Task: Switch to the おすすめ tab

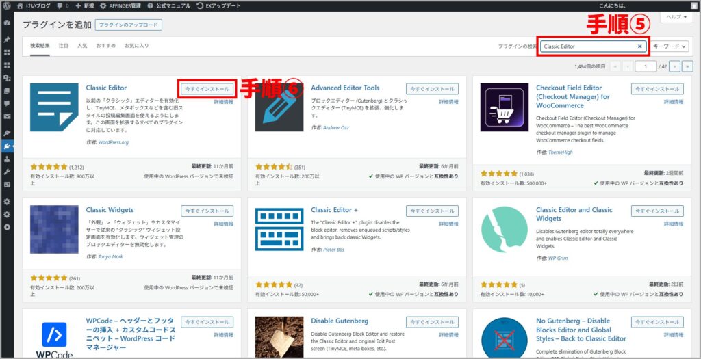Action: (x=105, y=46)
